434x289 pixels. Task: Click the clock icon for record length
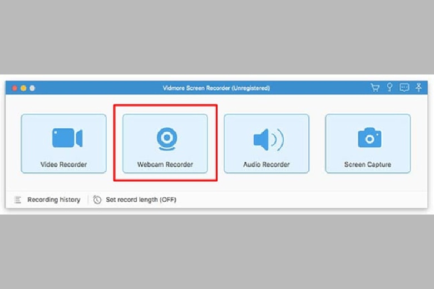pos(97,200)
